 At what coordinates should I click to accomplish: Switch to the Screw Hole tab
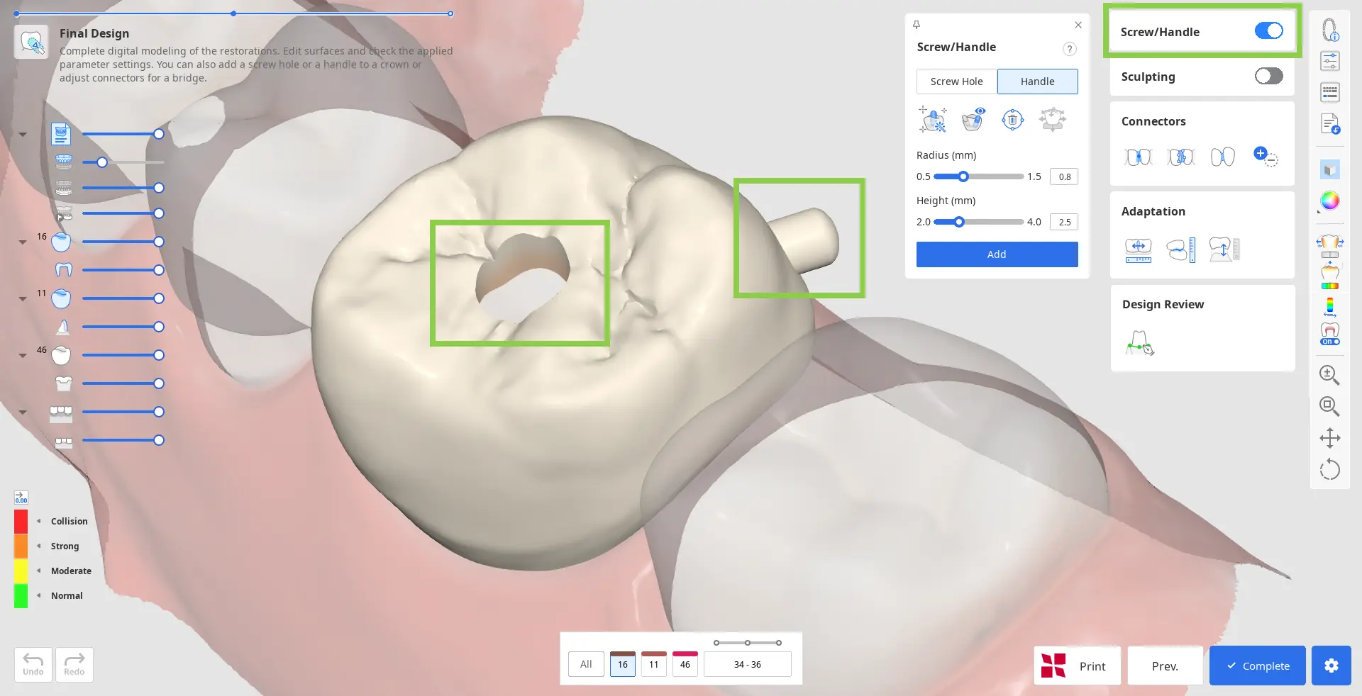coord(956,82)
